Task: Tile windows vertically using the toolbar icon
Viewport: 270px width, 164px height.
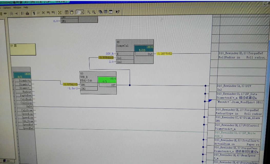Action: [x=111, y=12]
